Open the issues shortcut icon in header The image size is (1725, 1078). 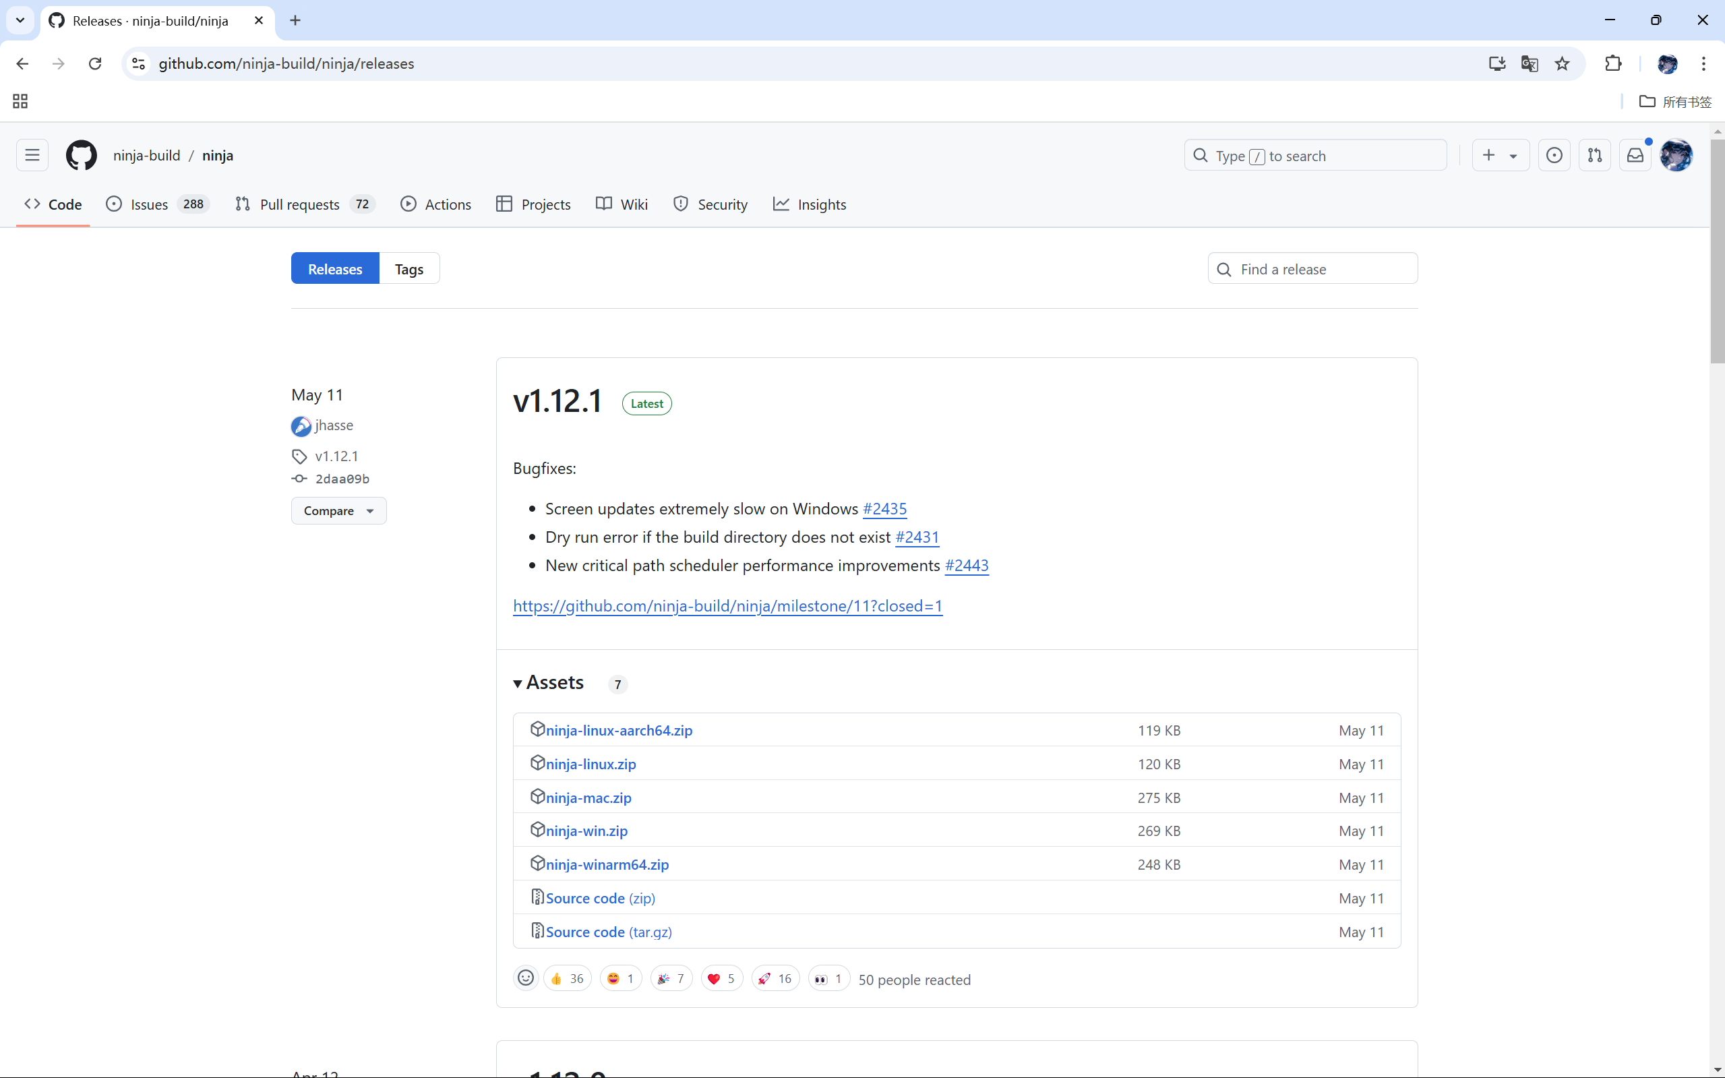coord(1554,156)
